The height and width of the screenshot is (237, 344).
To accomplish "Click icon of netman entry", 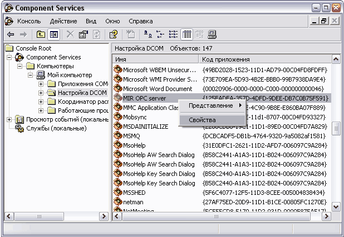I will pyautogui.click(x=118, y=202).
